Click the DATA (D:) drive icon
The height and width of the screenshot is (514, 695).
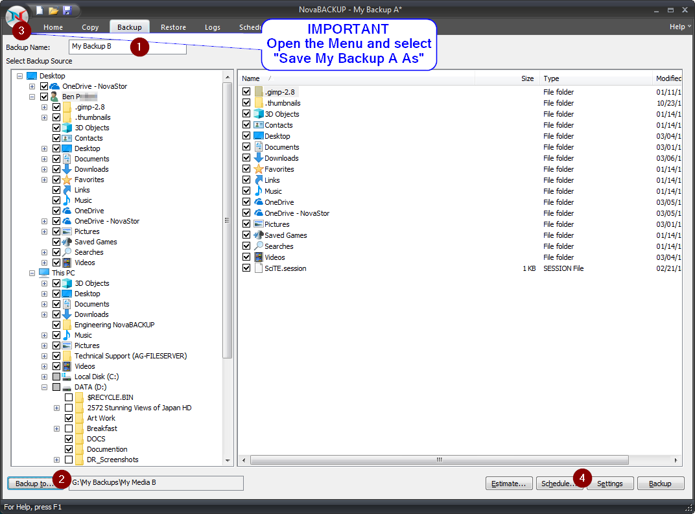[x=67, y=387]
